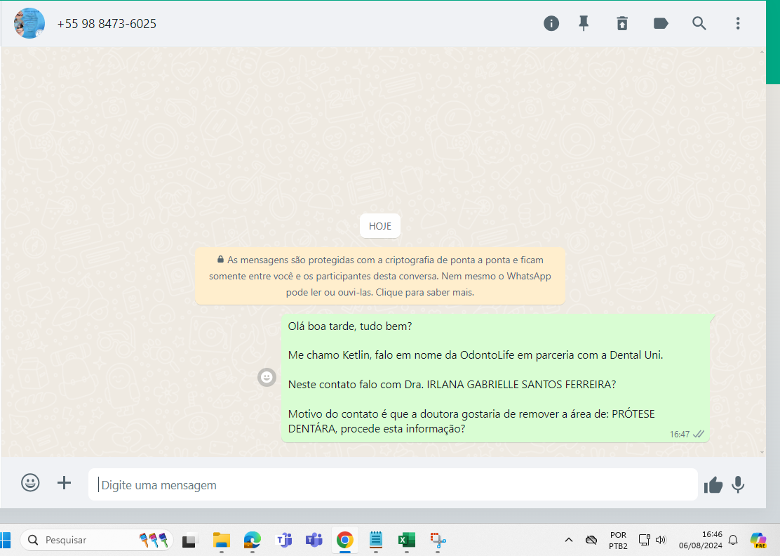Image resolution: width=780 pixels, height=556 pixels.
Task: Focus the 'Digite uma mensagem' input field
Action: (393, 484)
